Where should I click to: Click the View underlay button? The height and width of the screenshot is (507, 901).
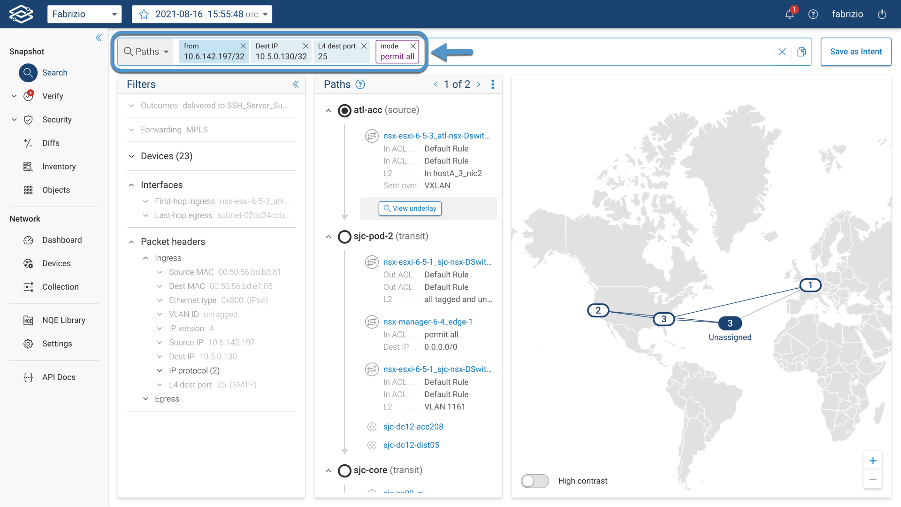click(410, 208)
